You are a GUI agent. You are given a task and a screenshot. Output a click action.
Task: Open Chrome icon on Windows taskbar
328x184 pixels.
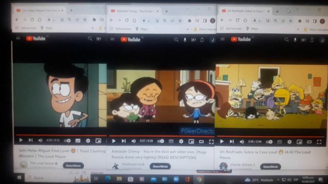pyautogui.click(x=199, y=179)
